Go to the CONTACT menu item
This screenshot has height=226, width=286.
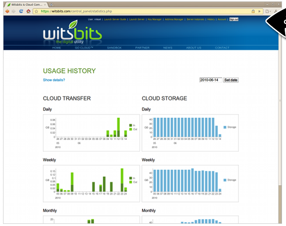pyautogui.click(x=222, y=48)
